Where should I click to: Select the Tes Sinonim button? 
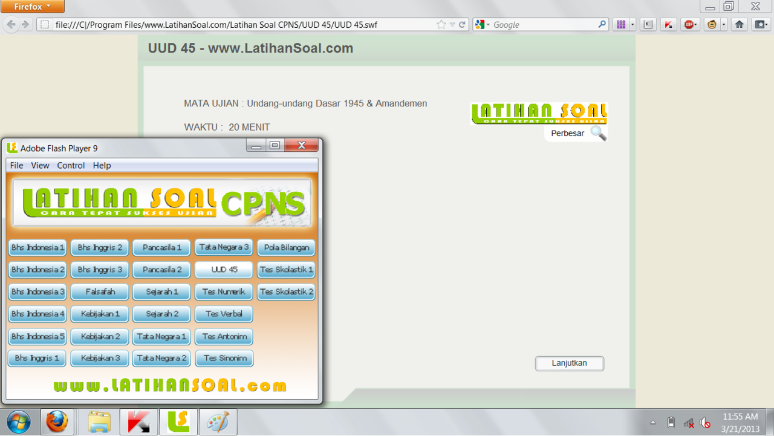(x=224, y=359)
